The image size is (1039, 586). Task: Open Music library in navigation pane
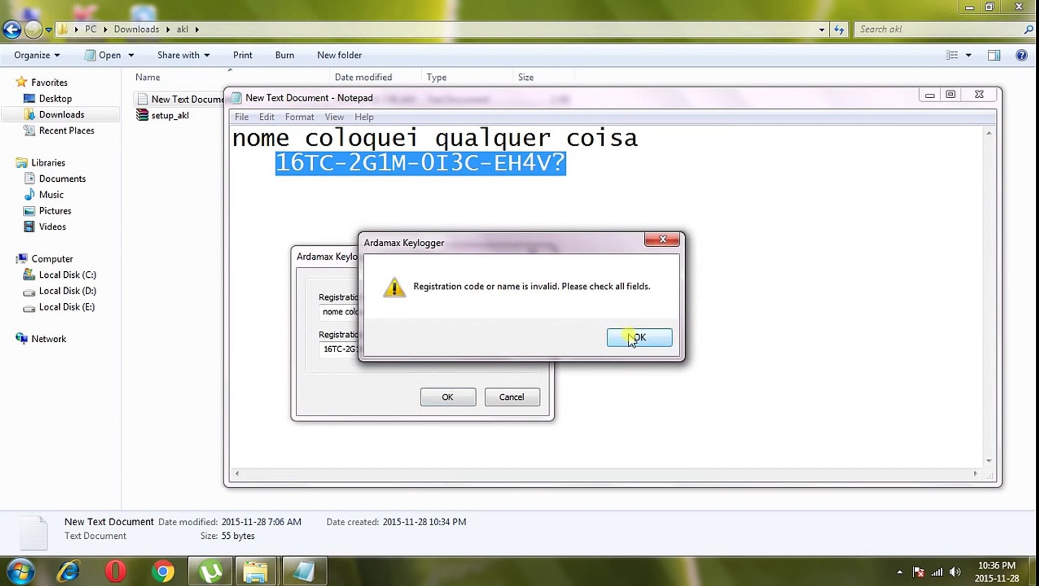click(45, 195)
